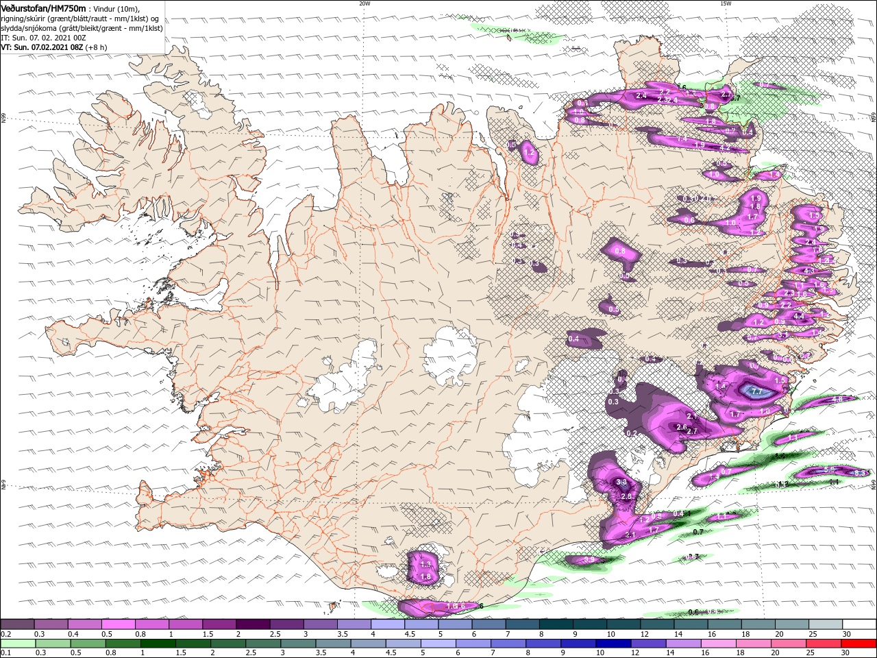Click the 5.6 precipitation value over the sea

(x=828, y=470)
